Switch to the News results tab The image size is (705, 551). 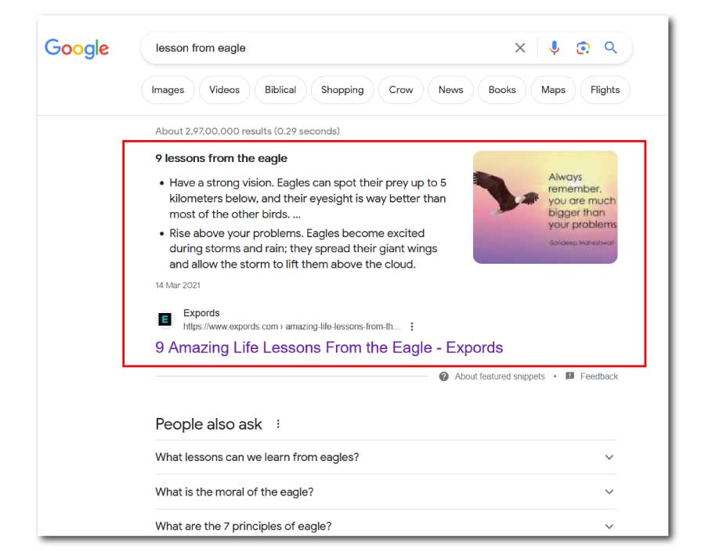pos(450,90)
